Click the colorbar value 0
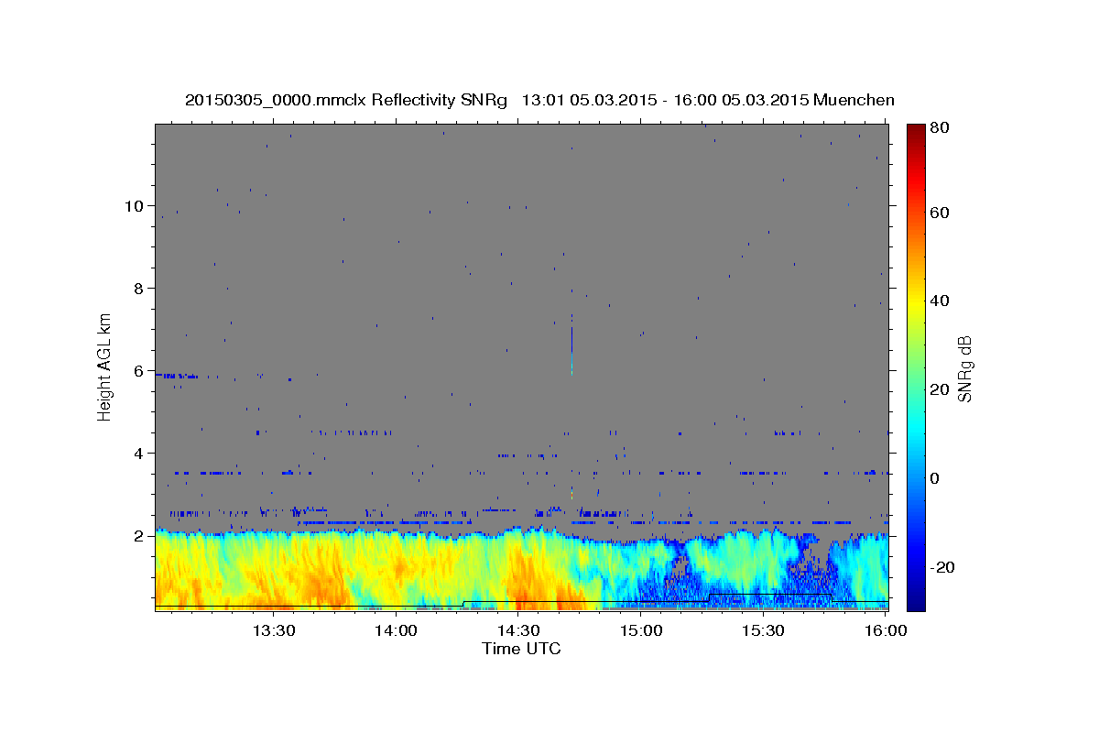1099x733 pixels. coord(936,478)
